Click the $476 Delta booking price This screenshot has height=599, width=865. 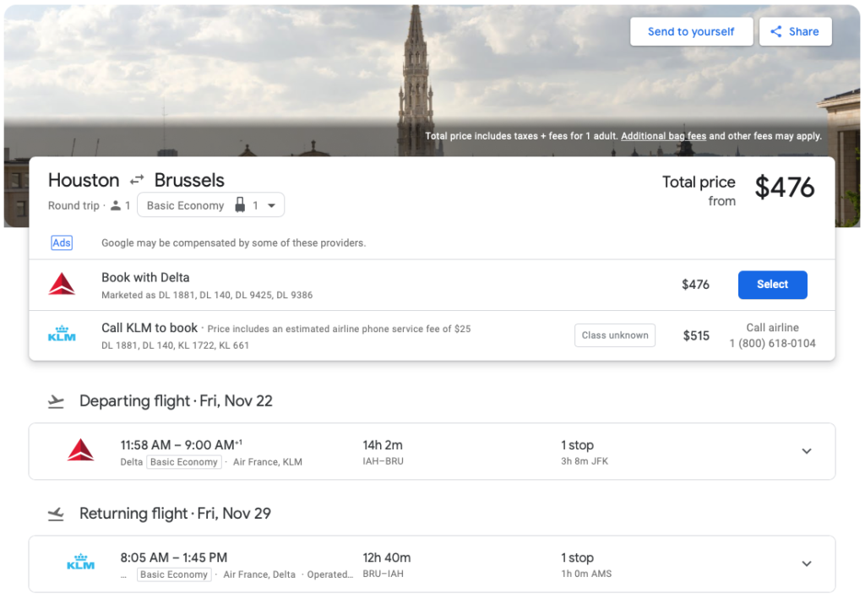tap(696, 285)
